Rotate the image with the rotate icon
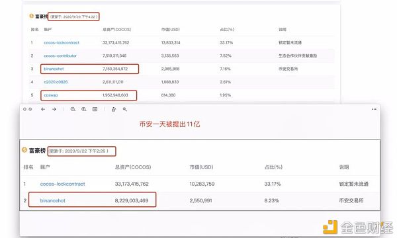Viewport: 397px width, 238px height. coord(114,109)
